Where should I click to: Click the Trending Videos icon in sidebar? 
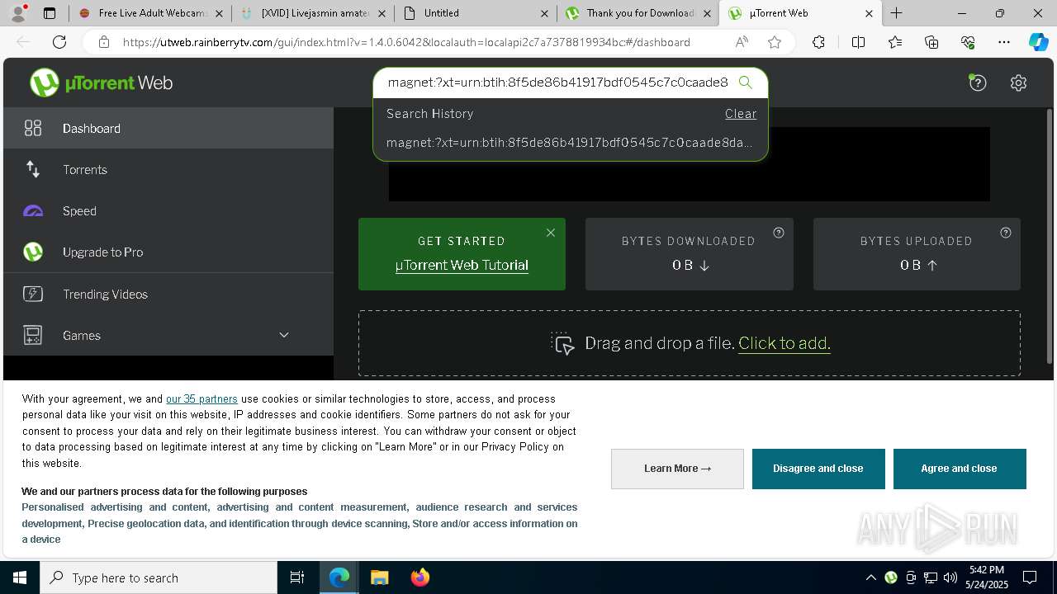click(x=33, y=294)
